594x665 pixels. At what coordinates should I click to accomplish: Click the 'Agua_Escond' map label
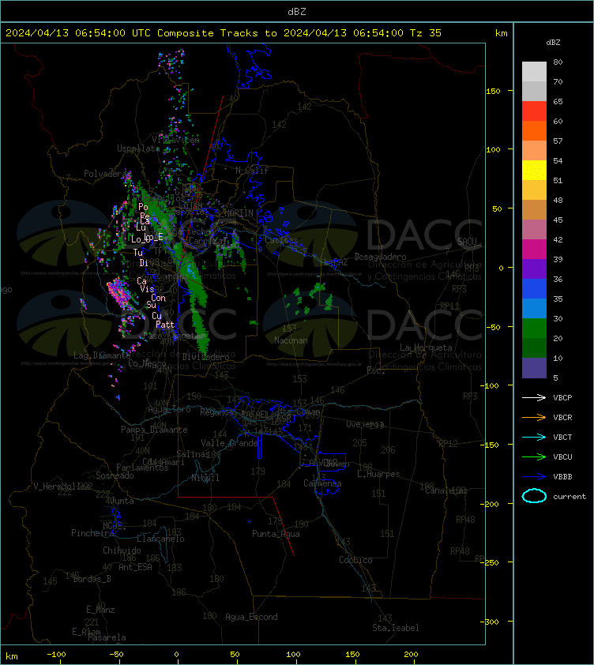click(251, 617)
